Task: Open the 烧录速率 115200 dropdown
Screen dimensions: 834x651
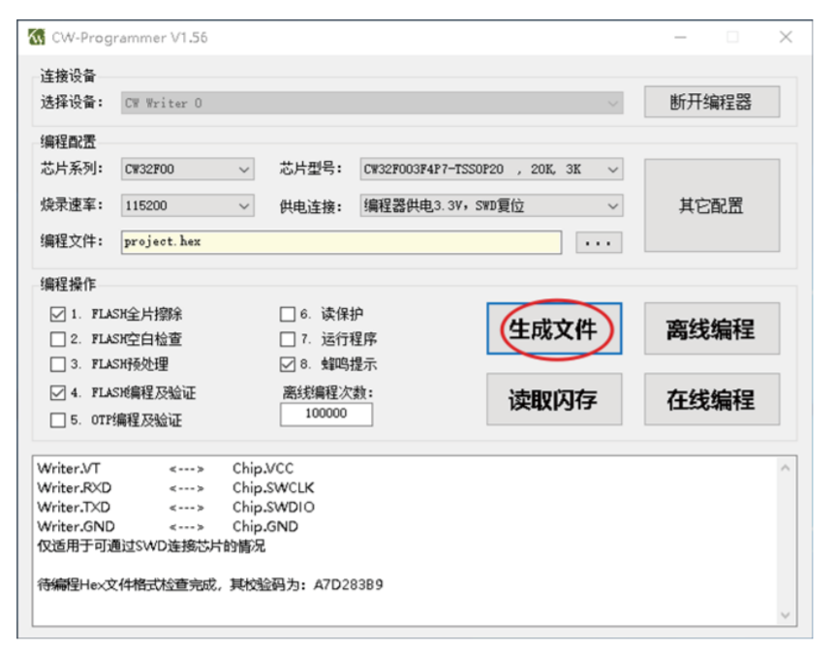Action: click(187, 205)
